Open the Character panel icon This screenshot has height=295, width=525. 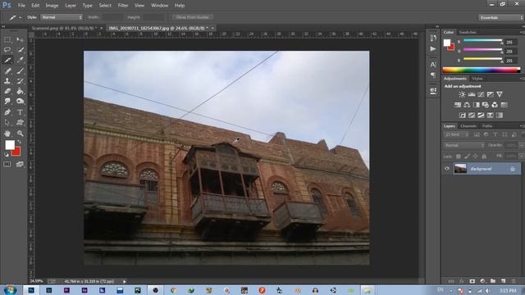coord(433,64)
